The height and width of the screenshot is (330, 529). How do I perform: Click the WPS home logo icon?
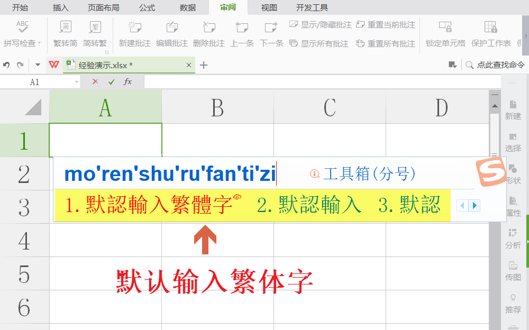pos(54,65)
